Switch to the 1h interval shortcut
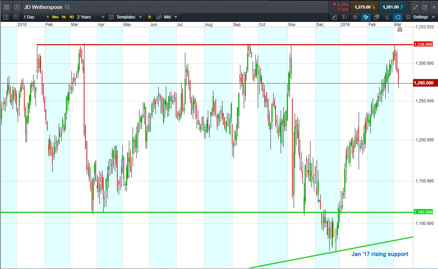Viewport: 438px width, 269px height. (64, 17)
